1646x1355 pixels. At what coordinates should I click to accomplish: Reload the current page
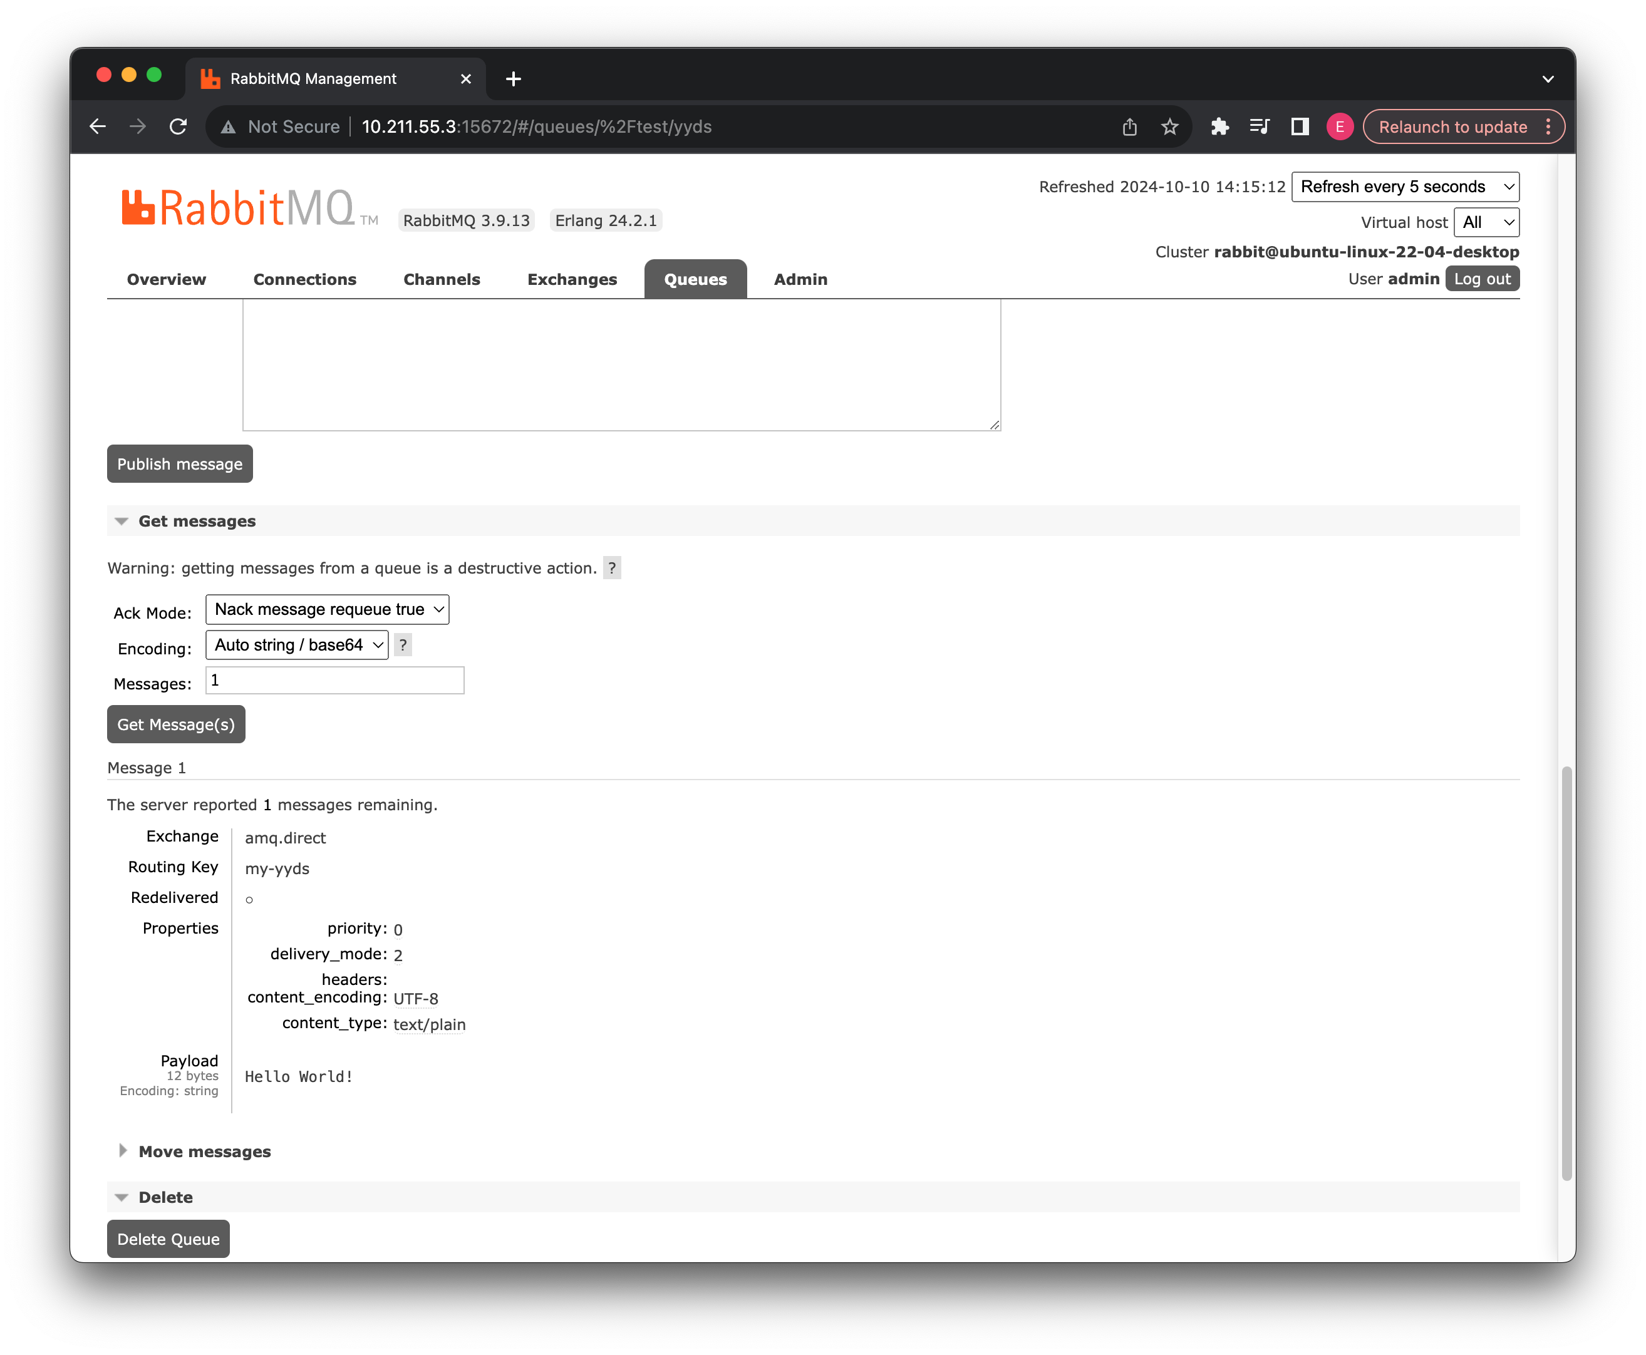tap(178, 126)
